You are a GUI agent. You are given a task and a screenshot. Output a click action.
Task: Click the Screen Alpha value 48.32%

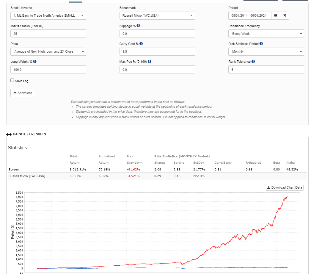point(292,170)
